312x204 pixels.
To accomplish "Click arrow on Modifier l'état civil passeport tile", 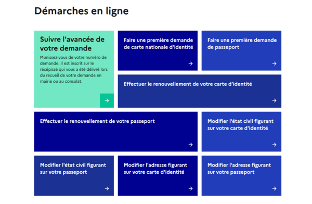I will click(107, 188).
